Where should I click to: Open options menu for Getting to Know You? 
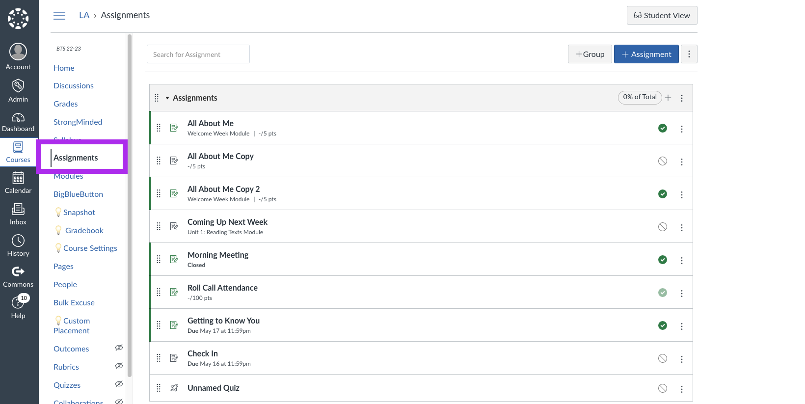click(x=682, y=326)
